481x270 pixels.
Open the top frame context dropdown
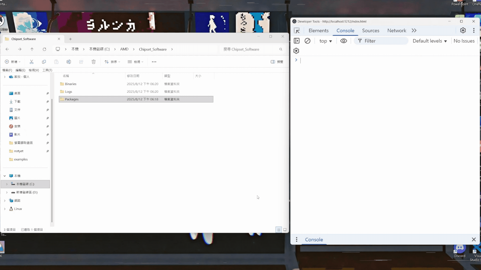(325, 41)
